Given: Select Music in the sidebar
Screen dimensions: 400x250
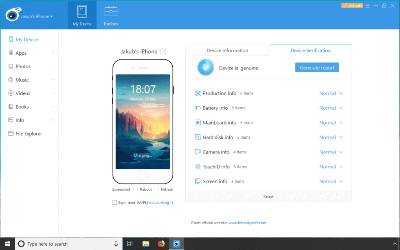Looking at the screenshot, I should point(23,80).
